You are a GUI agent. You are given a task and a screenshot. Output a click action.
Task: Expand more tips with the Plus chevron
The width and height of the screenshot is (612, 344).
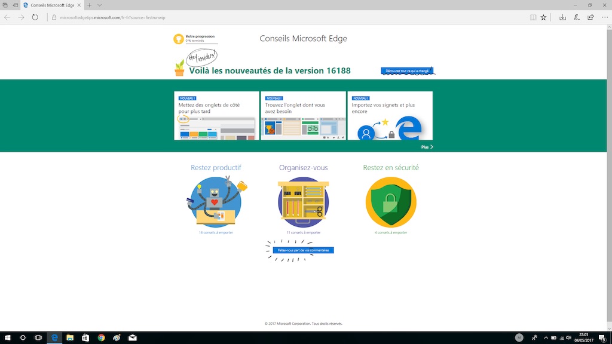[x=427, y=146]
